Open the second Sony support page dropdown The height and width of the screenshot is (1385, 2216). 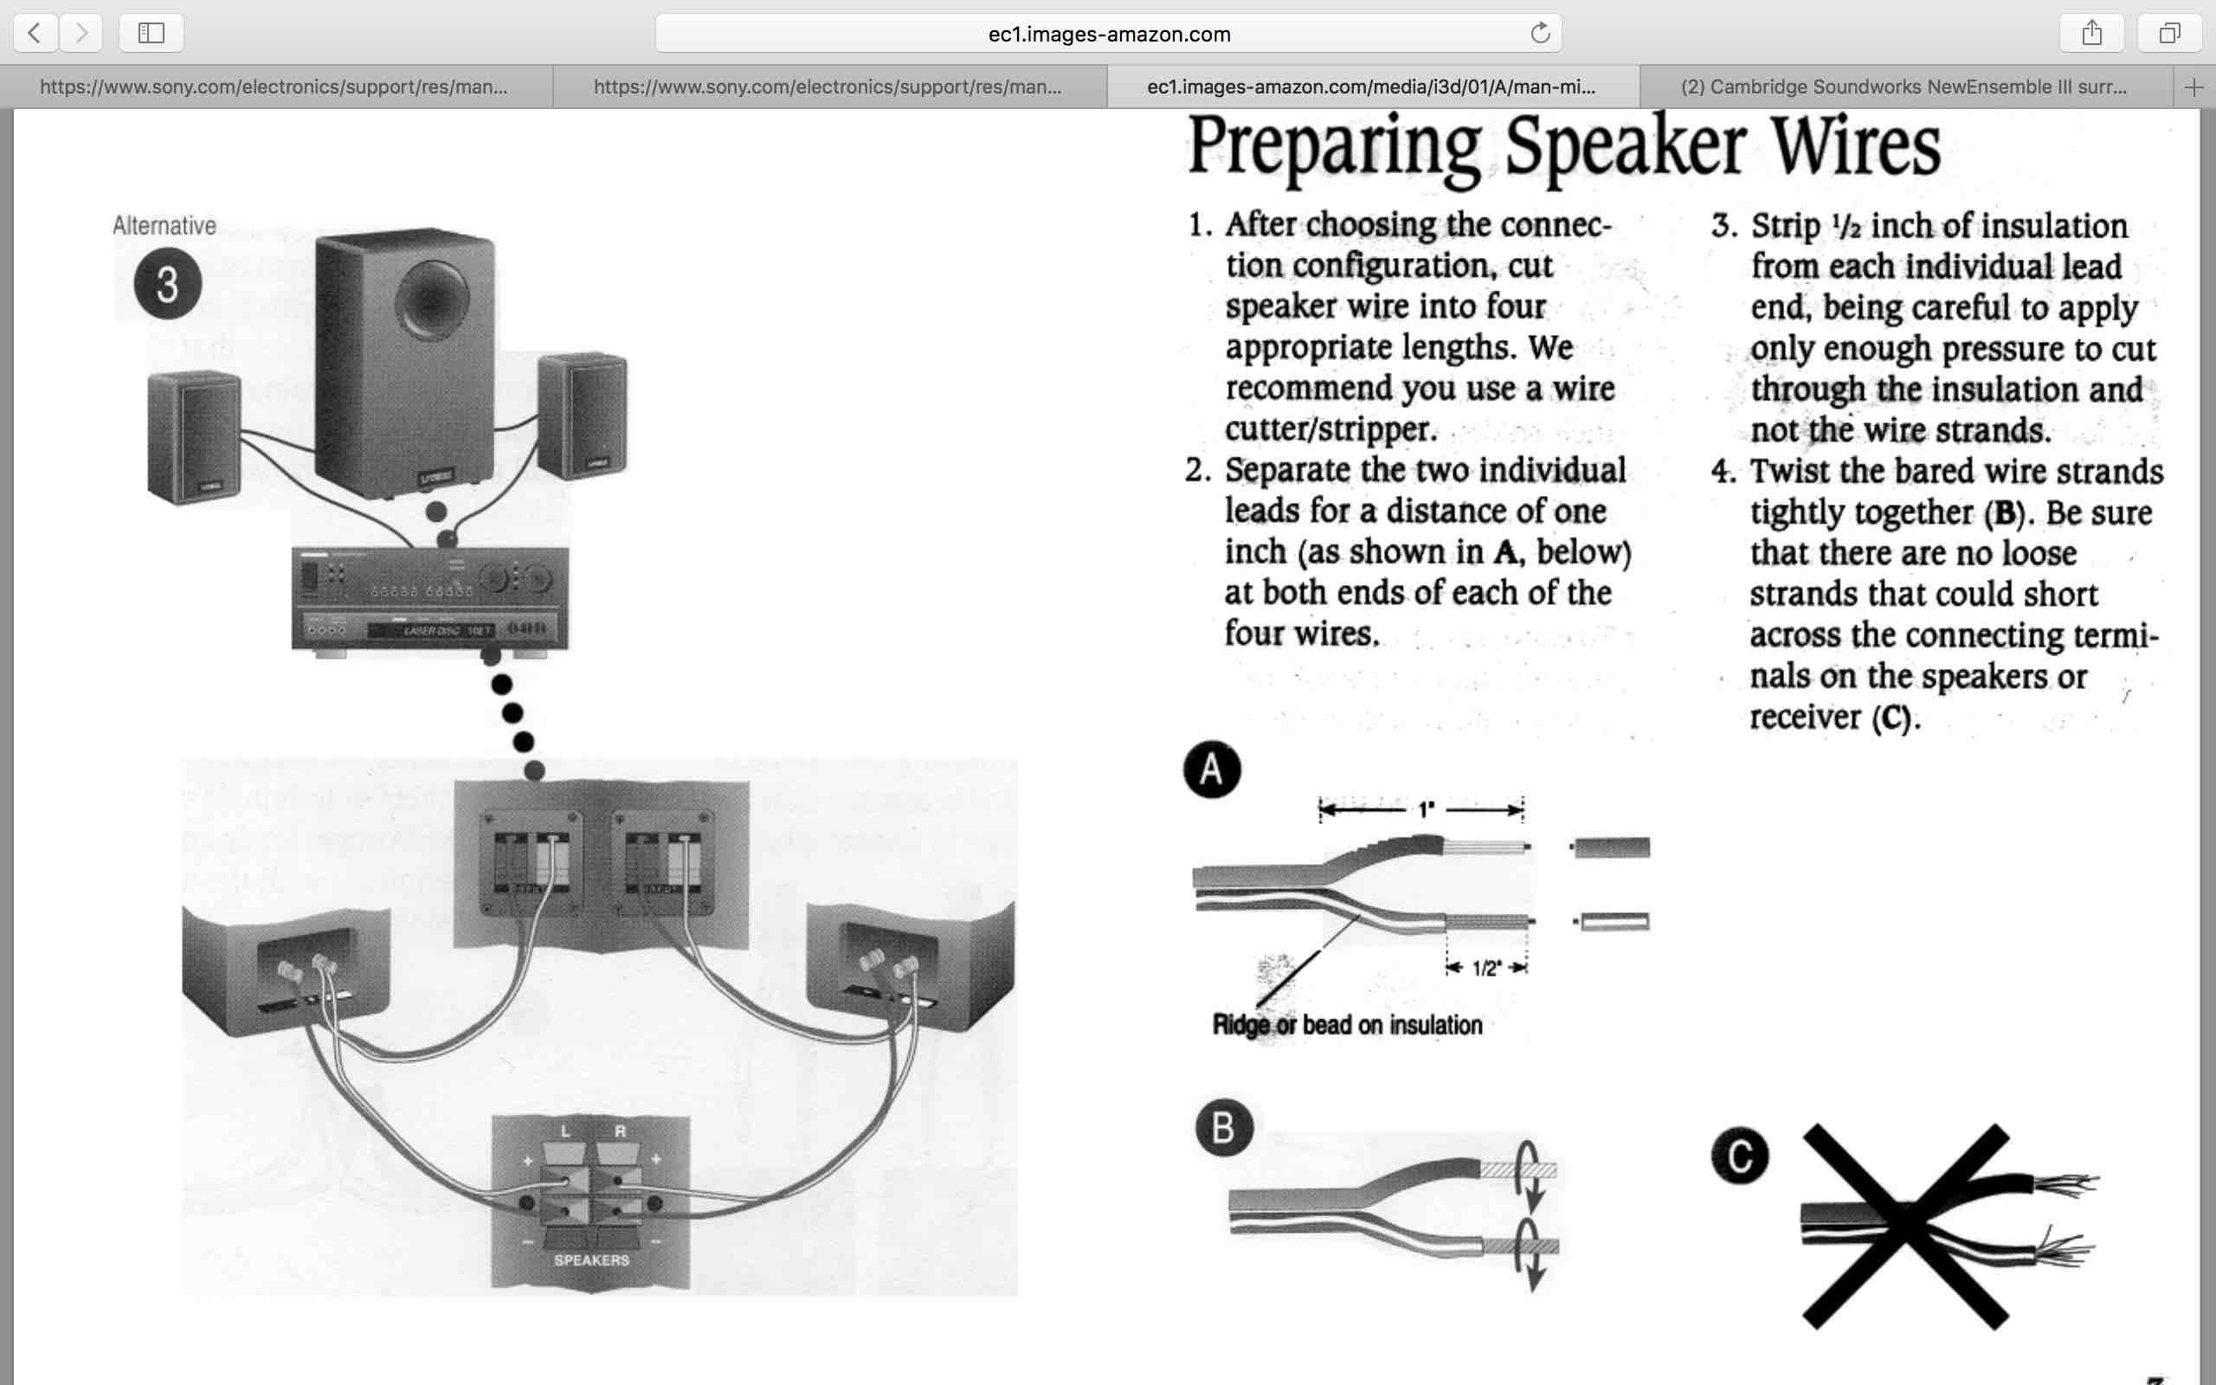pos(831,87)
